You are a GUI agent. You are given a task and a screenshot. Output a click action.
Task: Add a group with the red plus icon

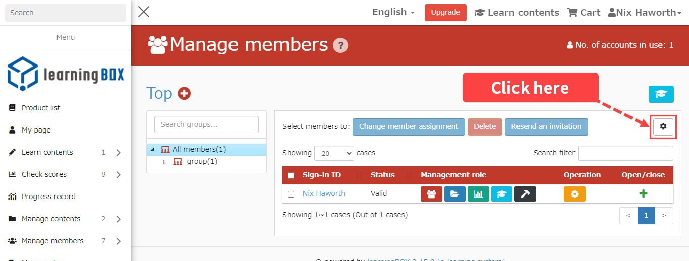pos(184,93)
